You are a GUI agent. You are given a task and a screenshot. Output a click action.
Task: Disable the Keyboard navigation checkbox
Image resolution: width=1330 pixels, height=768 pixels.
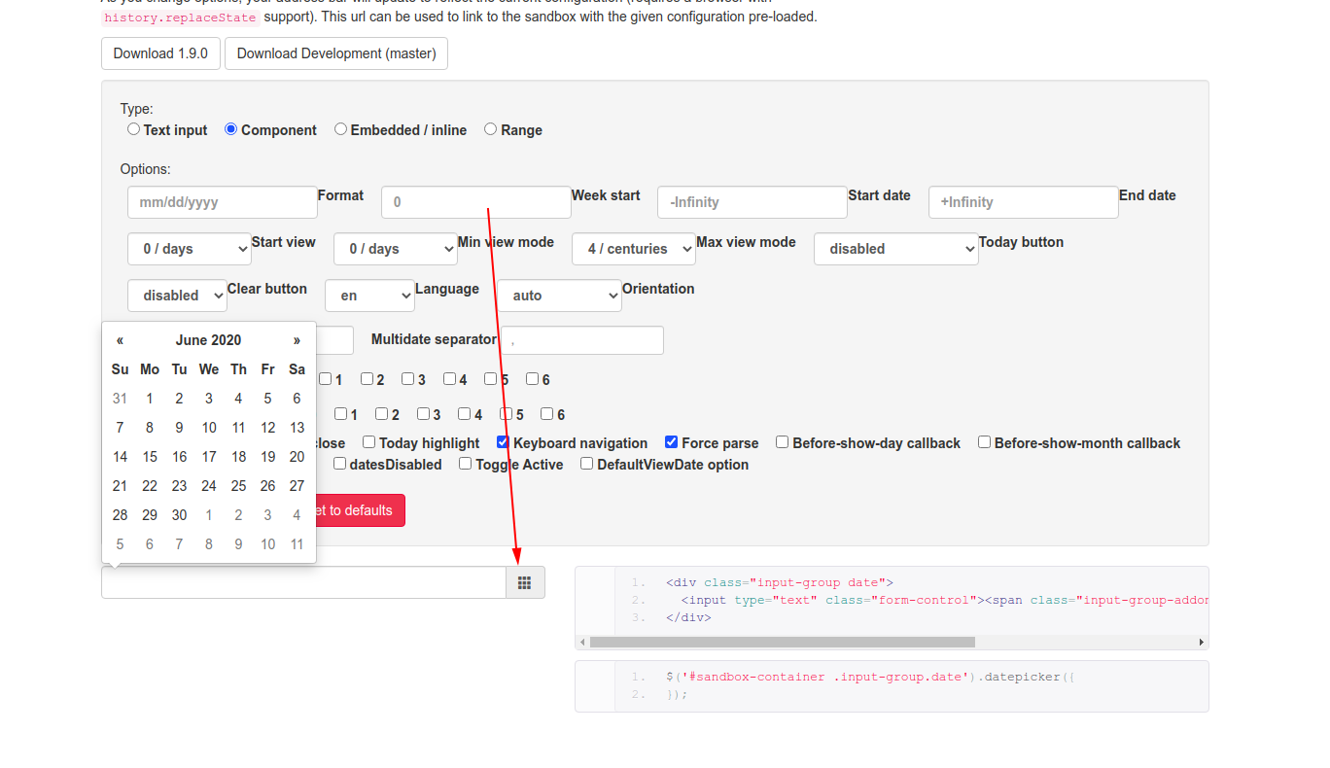(503, 442)
